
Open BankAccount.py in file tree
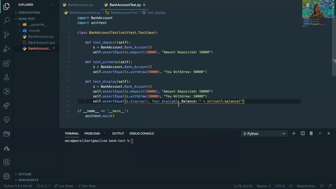coord(40,37)
